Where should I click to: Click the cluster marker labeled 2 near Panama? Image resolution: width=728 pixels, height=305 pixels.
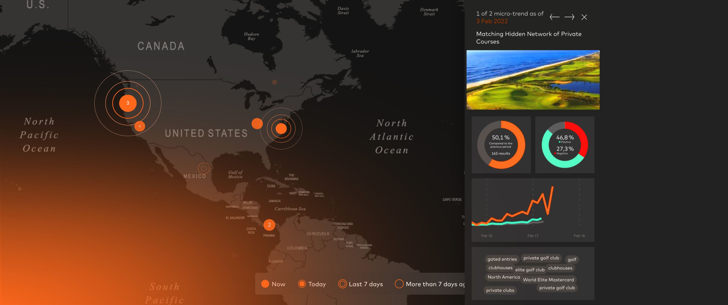click(269, 225)
